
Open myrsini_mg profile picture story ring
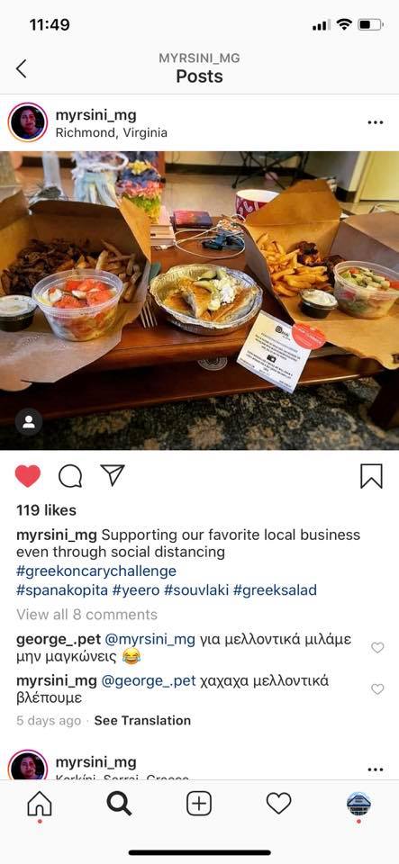click(28, 122)
